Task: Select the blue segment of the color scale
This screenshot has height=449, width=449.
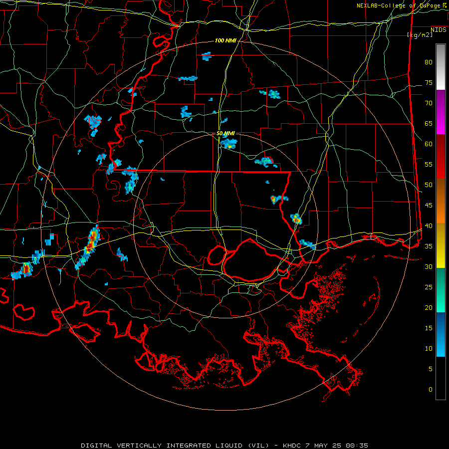Action: tap(441, 334)
